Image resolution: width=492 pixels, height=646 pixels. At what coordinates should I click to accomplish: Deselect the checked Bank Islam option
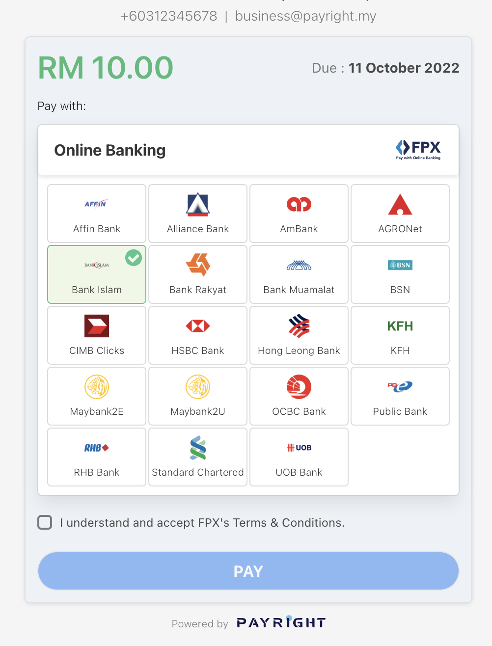click(x=96, y=274)
